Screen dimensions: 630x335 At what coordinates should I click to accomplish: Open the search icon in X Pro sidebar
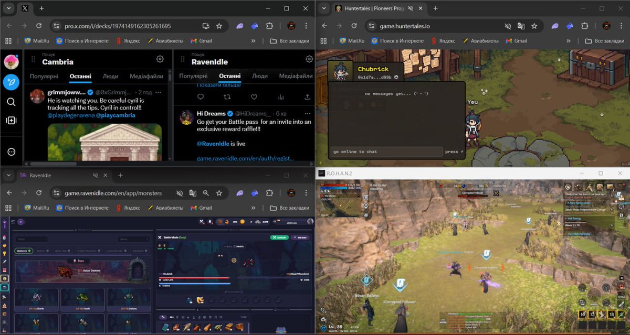tap(11, 102)
